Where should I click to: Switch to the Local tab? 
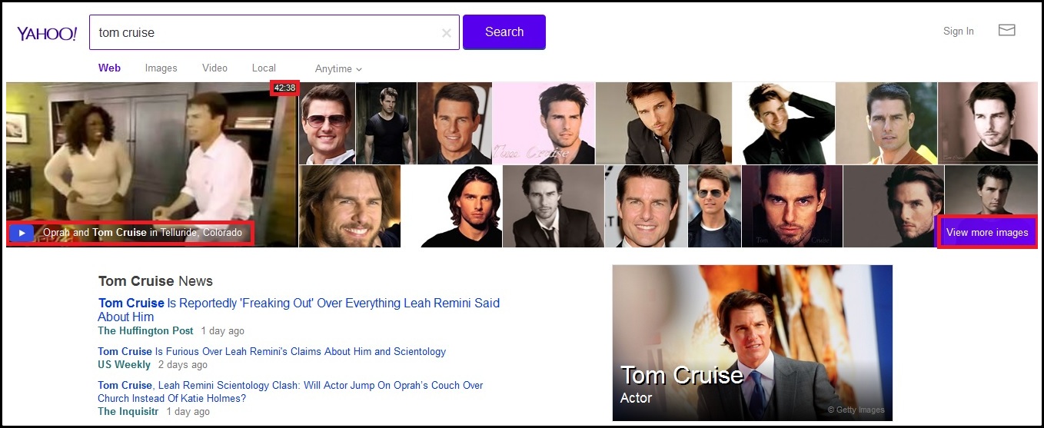pyautogui.click(x=264, y=68)
